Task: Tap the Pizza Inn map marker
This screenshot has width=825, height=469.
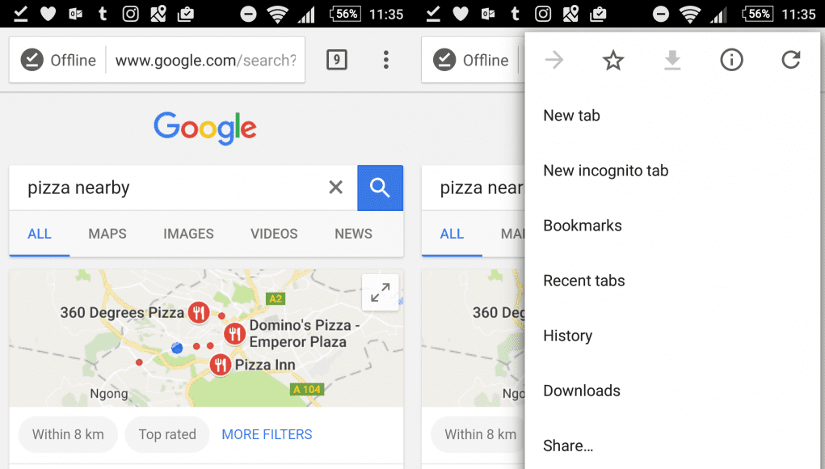Action: 221,364
